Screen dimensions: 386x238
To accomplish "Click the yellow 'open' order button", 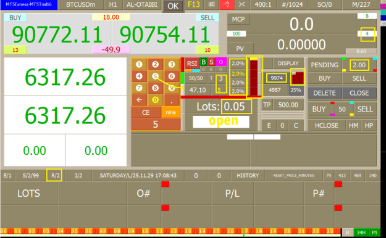I will (x=221, y=122).
